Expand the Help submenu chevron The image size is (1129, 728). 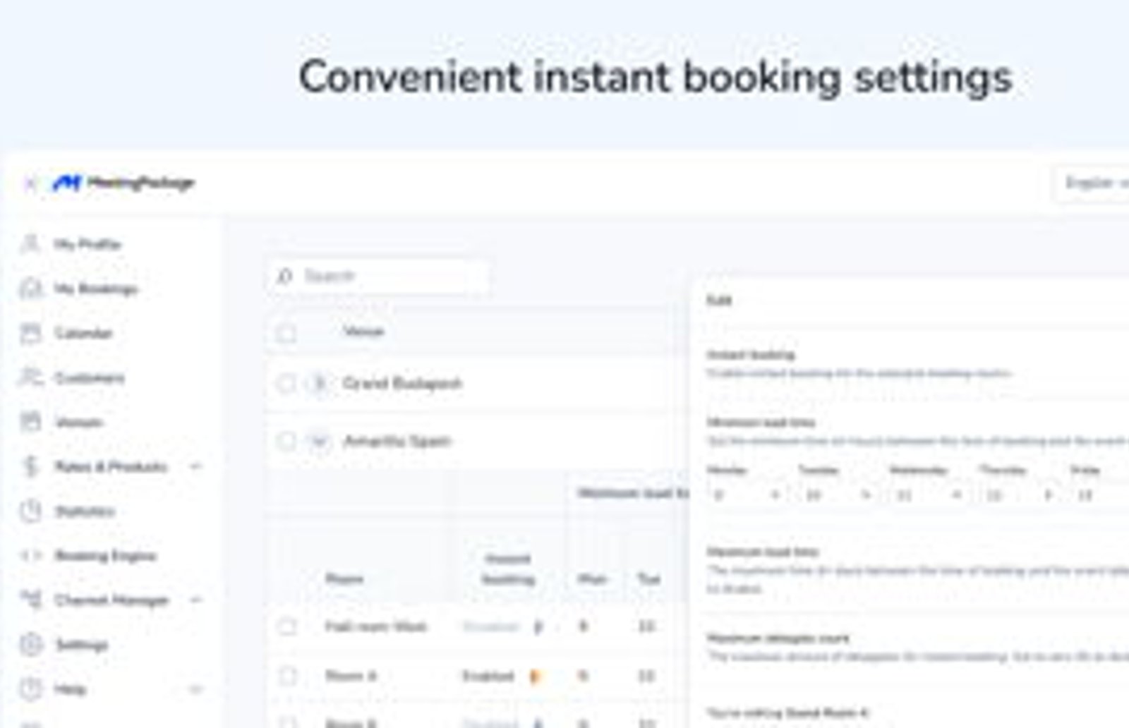coord(196,688)
